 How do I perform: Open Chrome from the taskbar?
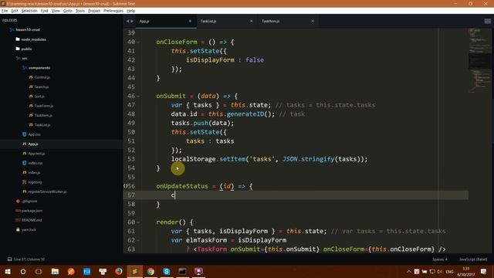[x=151, y=271]
